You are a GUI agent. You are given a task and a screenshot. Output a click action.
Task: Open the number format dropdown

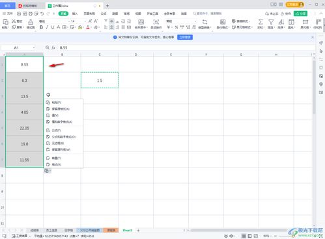coord(195,21)
